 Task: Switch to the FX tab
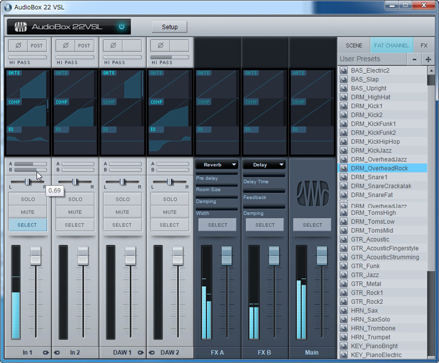(424, 45)
